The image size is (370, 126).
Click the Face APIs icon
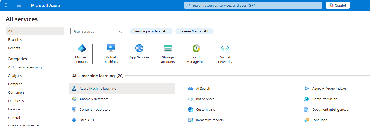(x=74, y=120)
